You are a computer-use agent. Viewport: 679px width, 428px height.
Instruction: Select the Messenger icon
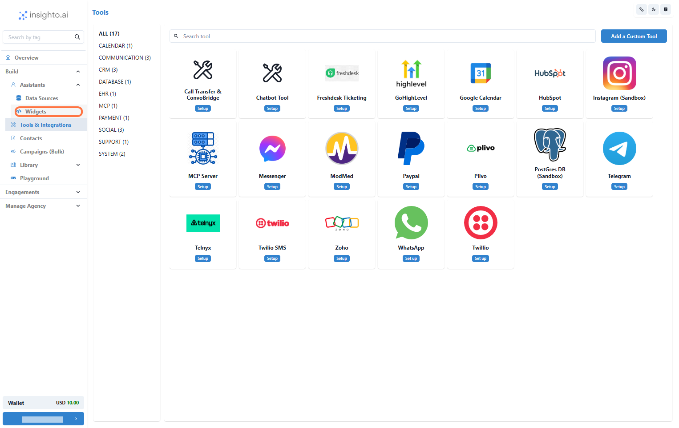(272, 149)
